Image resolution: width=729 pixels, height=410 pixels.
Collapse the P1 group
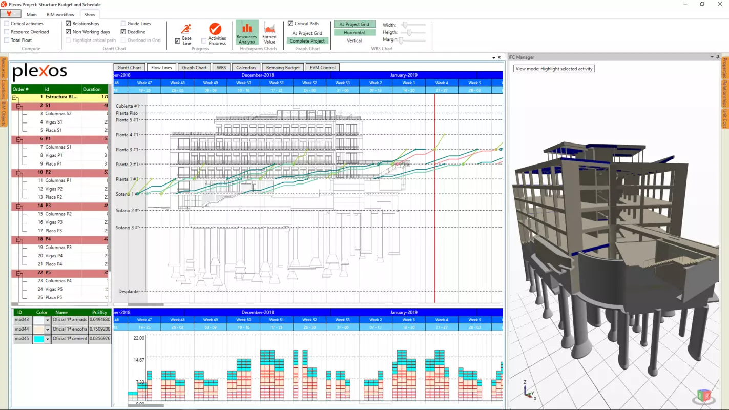[19, 139]
